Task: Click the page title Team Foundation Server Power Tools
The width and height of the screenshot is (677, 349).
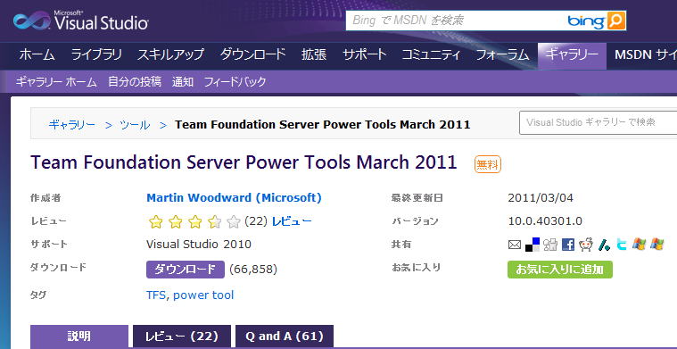Action: click(x=244, y=162)
